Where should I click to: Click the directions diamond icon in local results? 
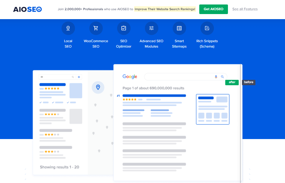coord(79,77)
